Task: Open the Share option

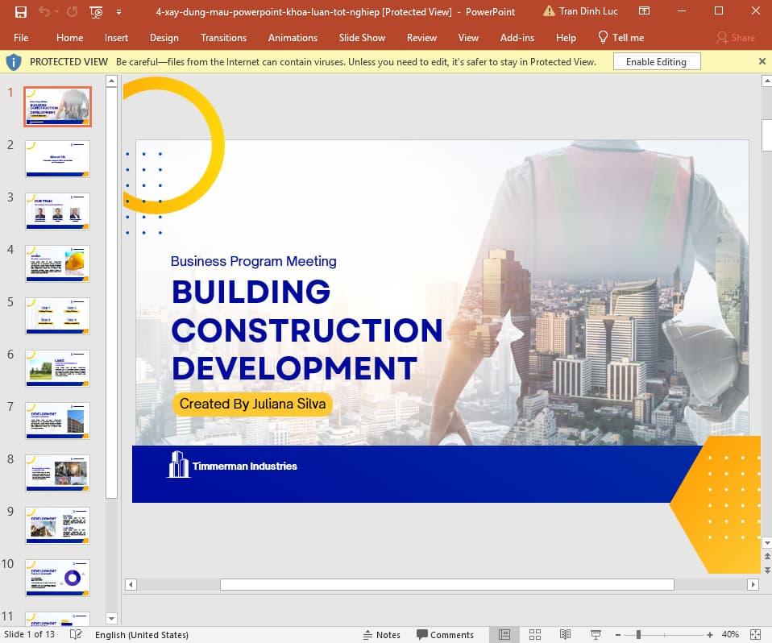Action: (736, 37)
